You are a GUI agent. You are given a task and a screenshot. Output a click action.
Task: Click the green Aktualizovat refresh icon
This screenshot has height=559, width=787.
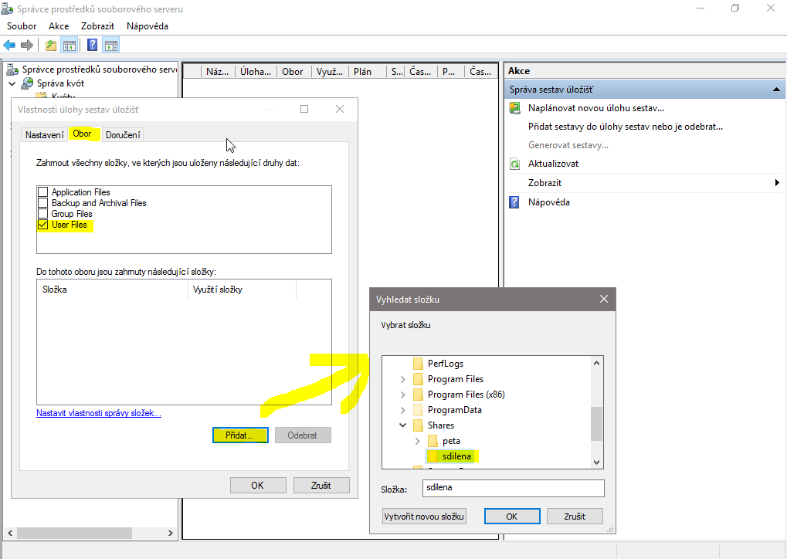[515, 164]
